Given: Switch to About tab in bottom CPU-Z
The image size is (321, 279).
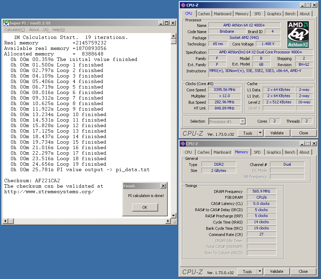Looking at the screenshot, I should point(304,152).
